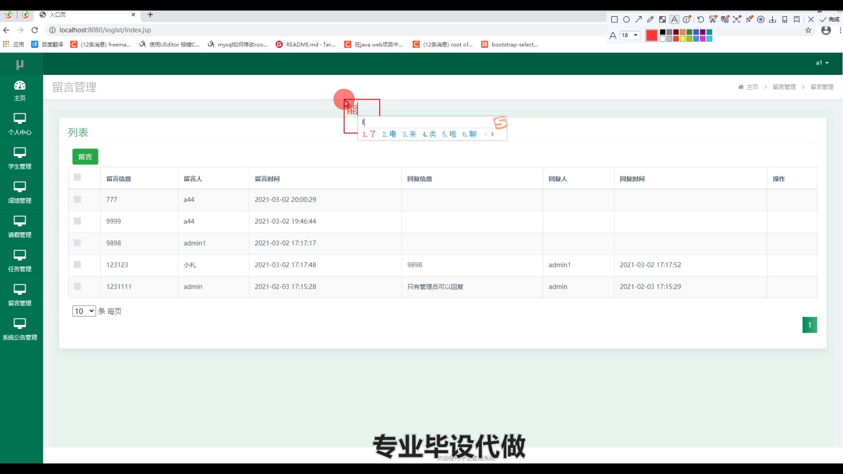Screen dimensions: 843x474
Task: Bookmark this page with star icon
Action: click(808, 30)
